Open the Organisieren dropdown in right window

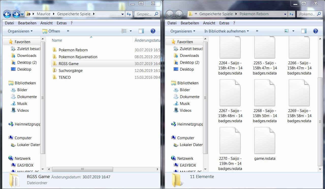click(x=183, y=31)
